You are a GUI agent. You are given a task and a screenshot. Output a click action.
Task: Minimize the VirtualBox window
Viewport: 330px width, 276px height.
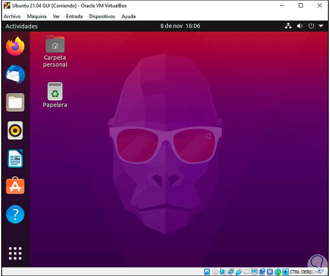(x=282, y=5)
